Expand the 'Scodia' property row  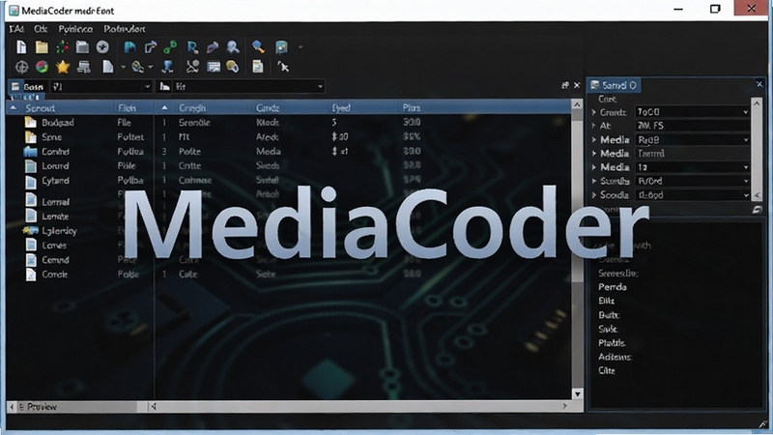(x=594, y=195)
